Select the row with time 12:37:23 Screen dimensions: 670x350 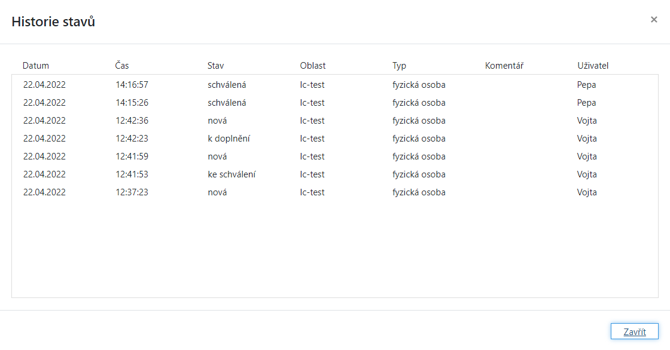[x=132, y=192]
